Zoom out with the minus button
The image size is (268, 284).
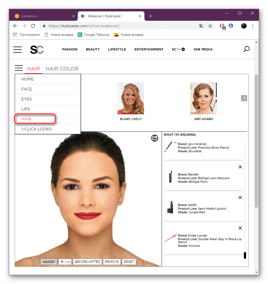click(x=68, y=262)
